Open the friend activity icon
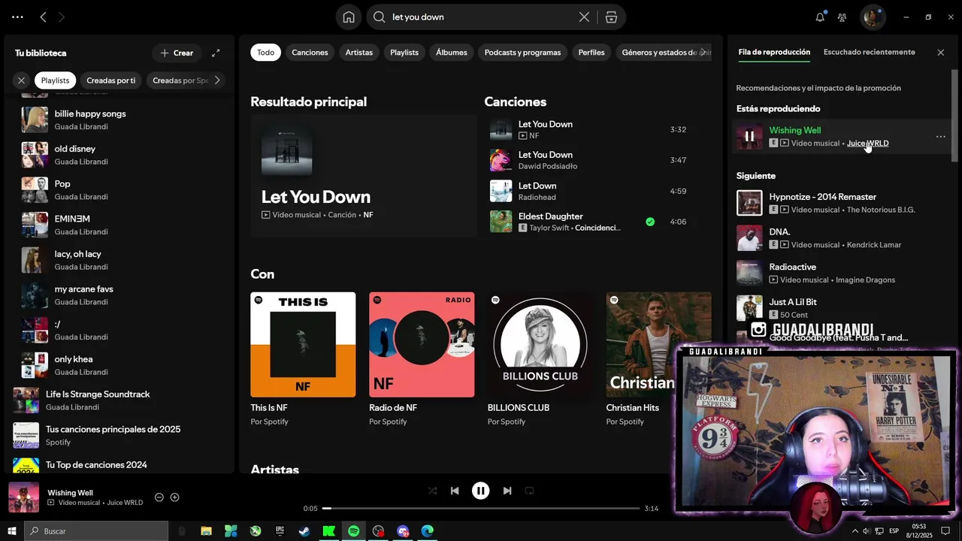962x541 pixels. pyautogui.click(x=843, y=17)
